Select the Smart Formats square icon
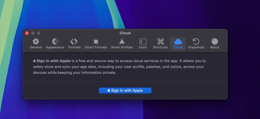260x119 pixels. click(96, 42)
